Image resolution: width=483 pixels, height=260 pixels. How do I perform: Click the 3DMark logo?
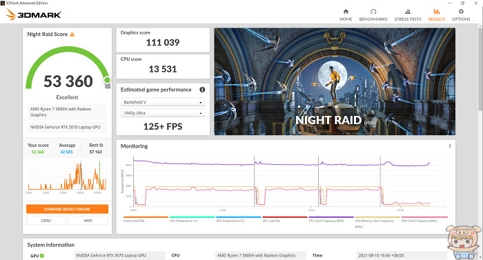(x=33, y=14)
